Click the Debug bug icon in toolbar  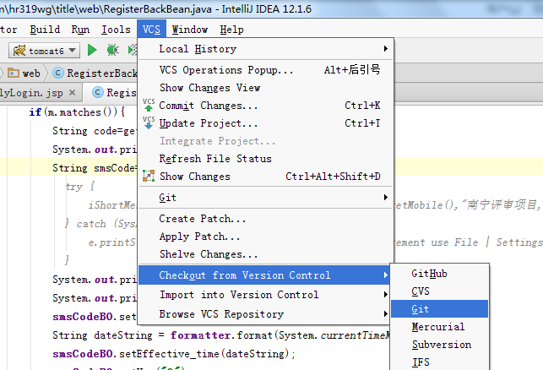click(x=112, y=50)
